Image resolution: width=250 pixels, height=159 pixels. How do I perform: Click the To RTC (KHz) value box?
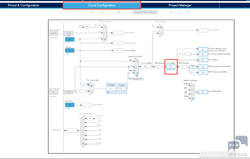(118, 33)
